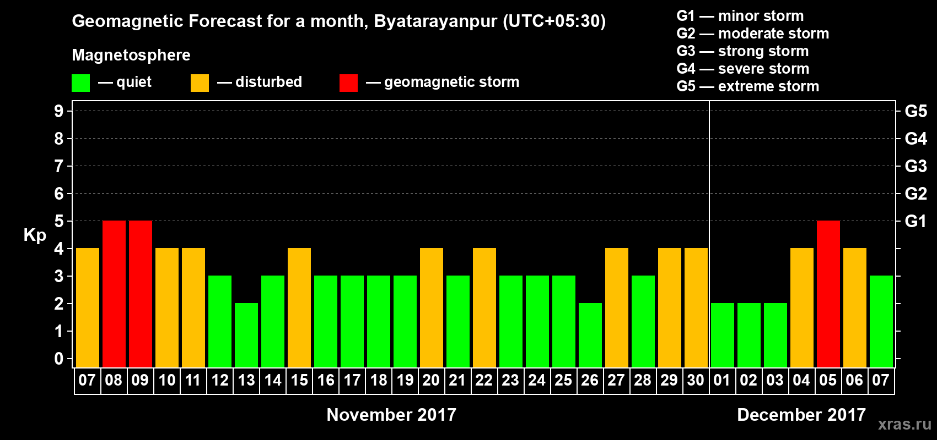Click the date label 25 on the axis
937x440 pixels.
coord(564,381)
